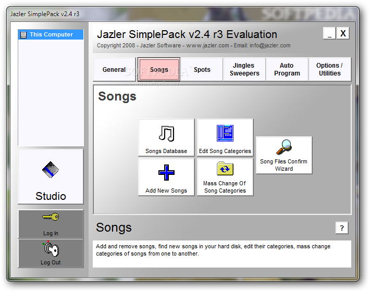The height and width of the screenshot is (292, 370).
Task: Click the computer icon beside This Computer
Action: tap(23, 35)
